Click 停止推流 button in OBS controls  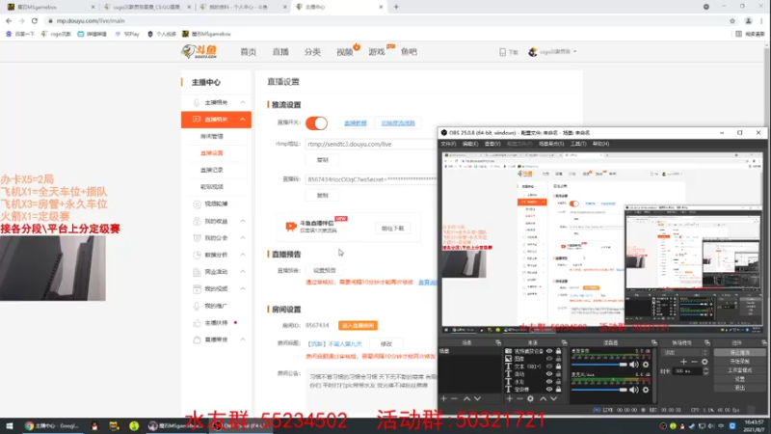click(739, 352)
